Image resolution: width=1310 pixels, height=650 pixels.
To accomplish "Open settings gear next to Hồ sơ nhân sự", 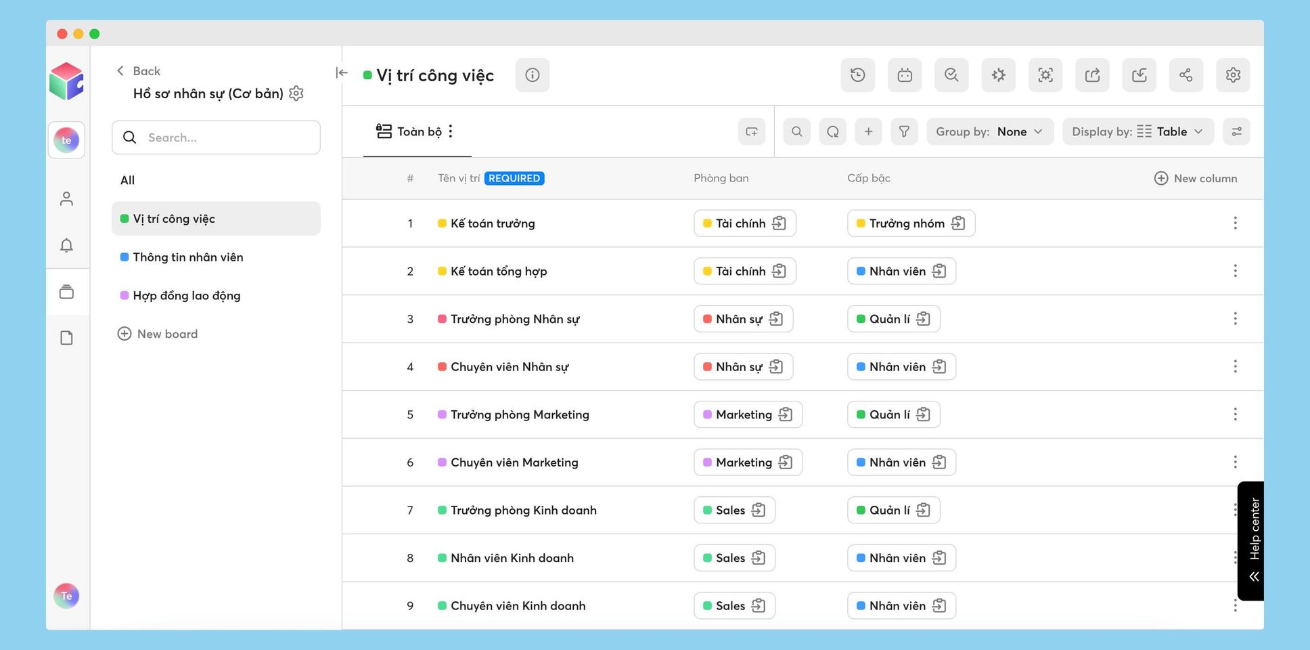I will pyautogui.click(x=296, y=93).
